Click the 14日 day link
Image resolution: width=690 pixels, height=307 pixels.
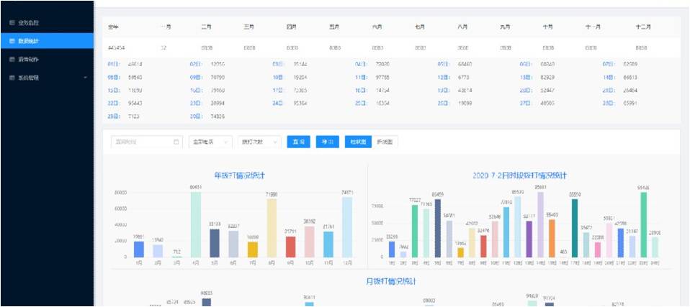click(608, 77)
